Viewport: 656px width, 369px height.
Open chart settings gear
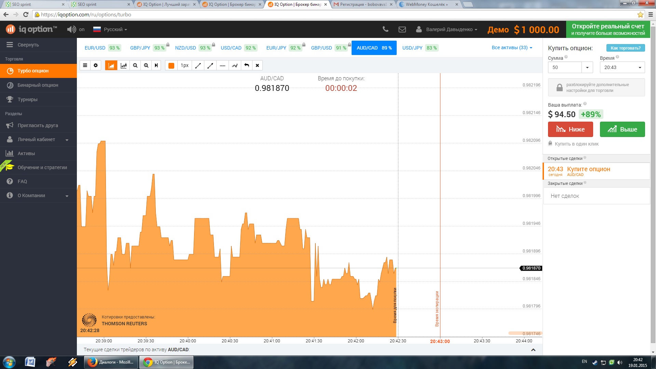(x=96, y=65)
